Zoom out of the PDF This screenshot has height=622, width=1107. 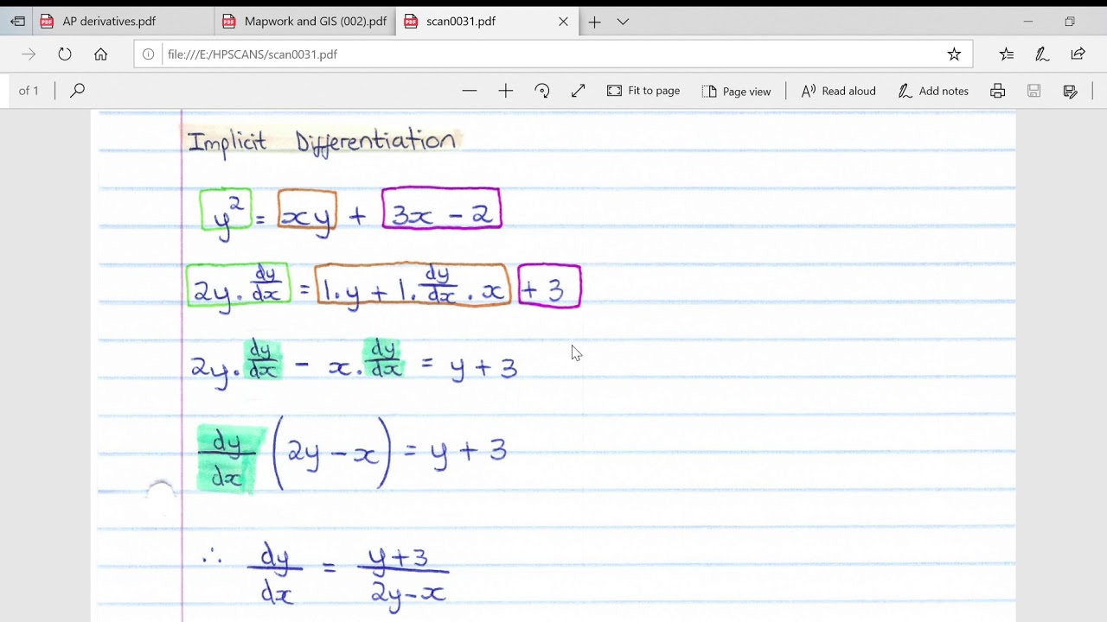click(470, 91)
